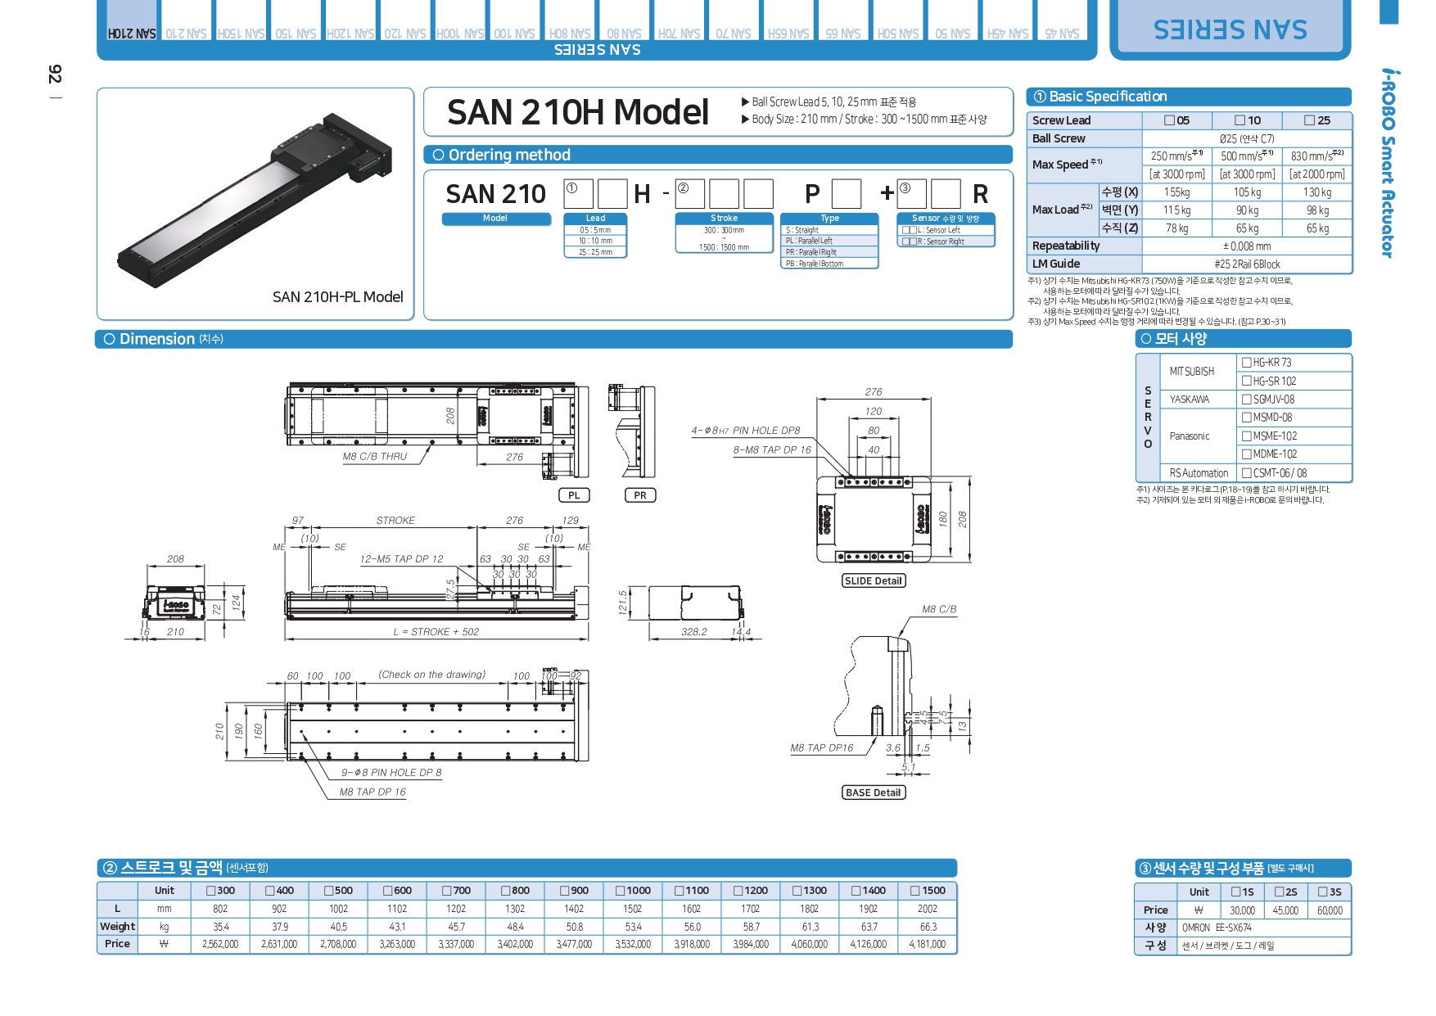Check the Yaskawa SGMJV-08 motor box
Viewport: 1436px width, 1016px height.
tap(1246, 400)
